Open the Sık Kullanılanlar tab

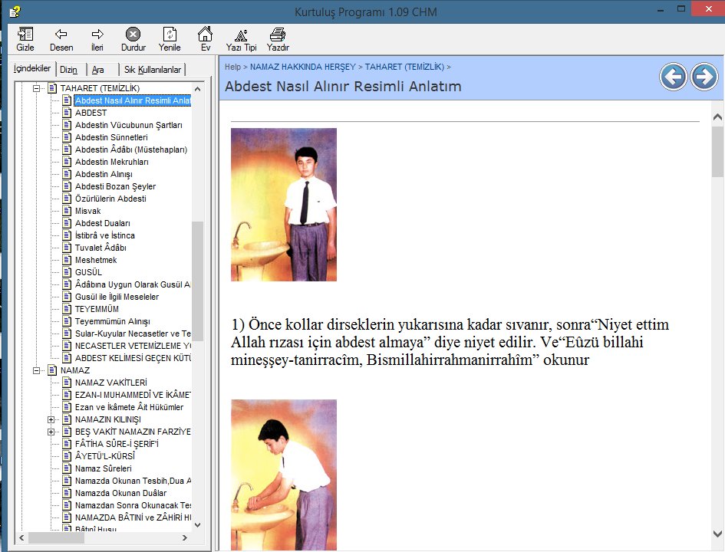[x=153, y=70]
